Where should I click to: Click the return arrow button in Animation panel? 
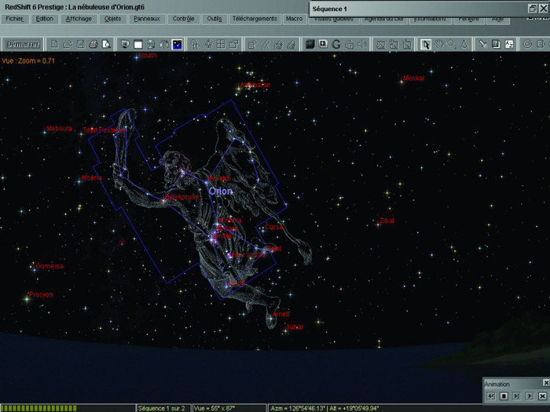pyautogui.click(x=491, y=396)
